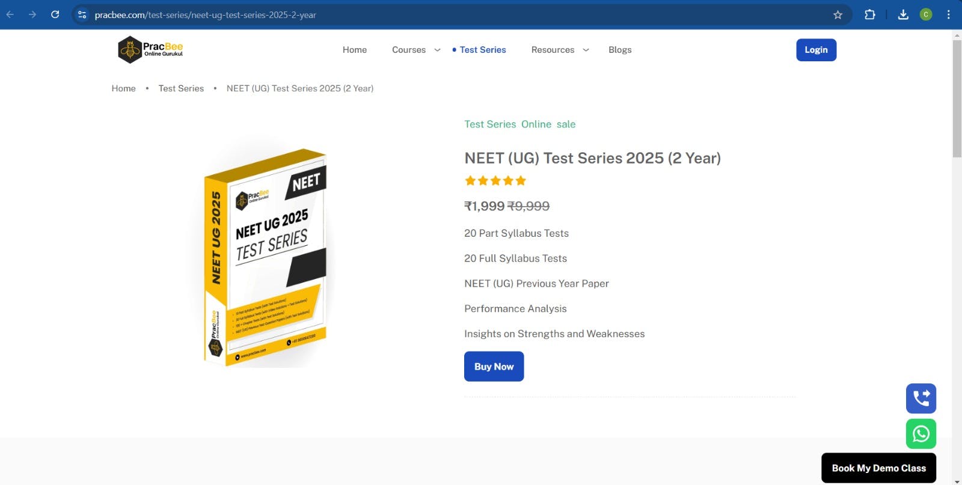This screenshot has width=962, height=485.
Task: Click the breadcrumb text 'NEET (UG) Test Series 2025 (2 Year)'
Action: [x=300, y=88]
